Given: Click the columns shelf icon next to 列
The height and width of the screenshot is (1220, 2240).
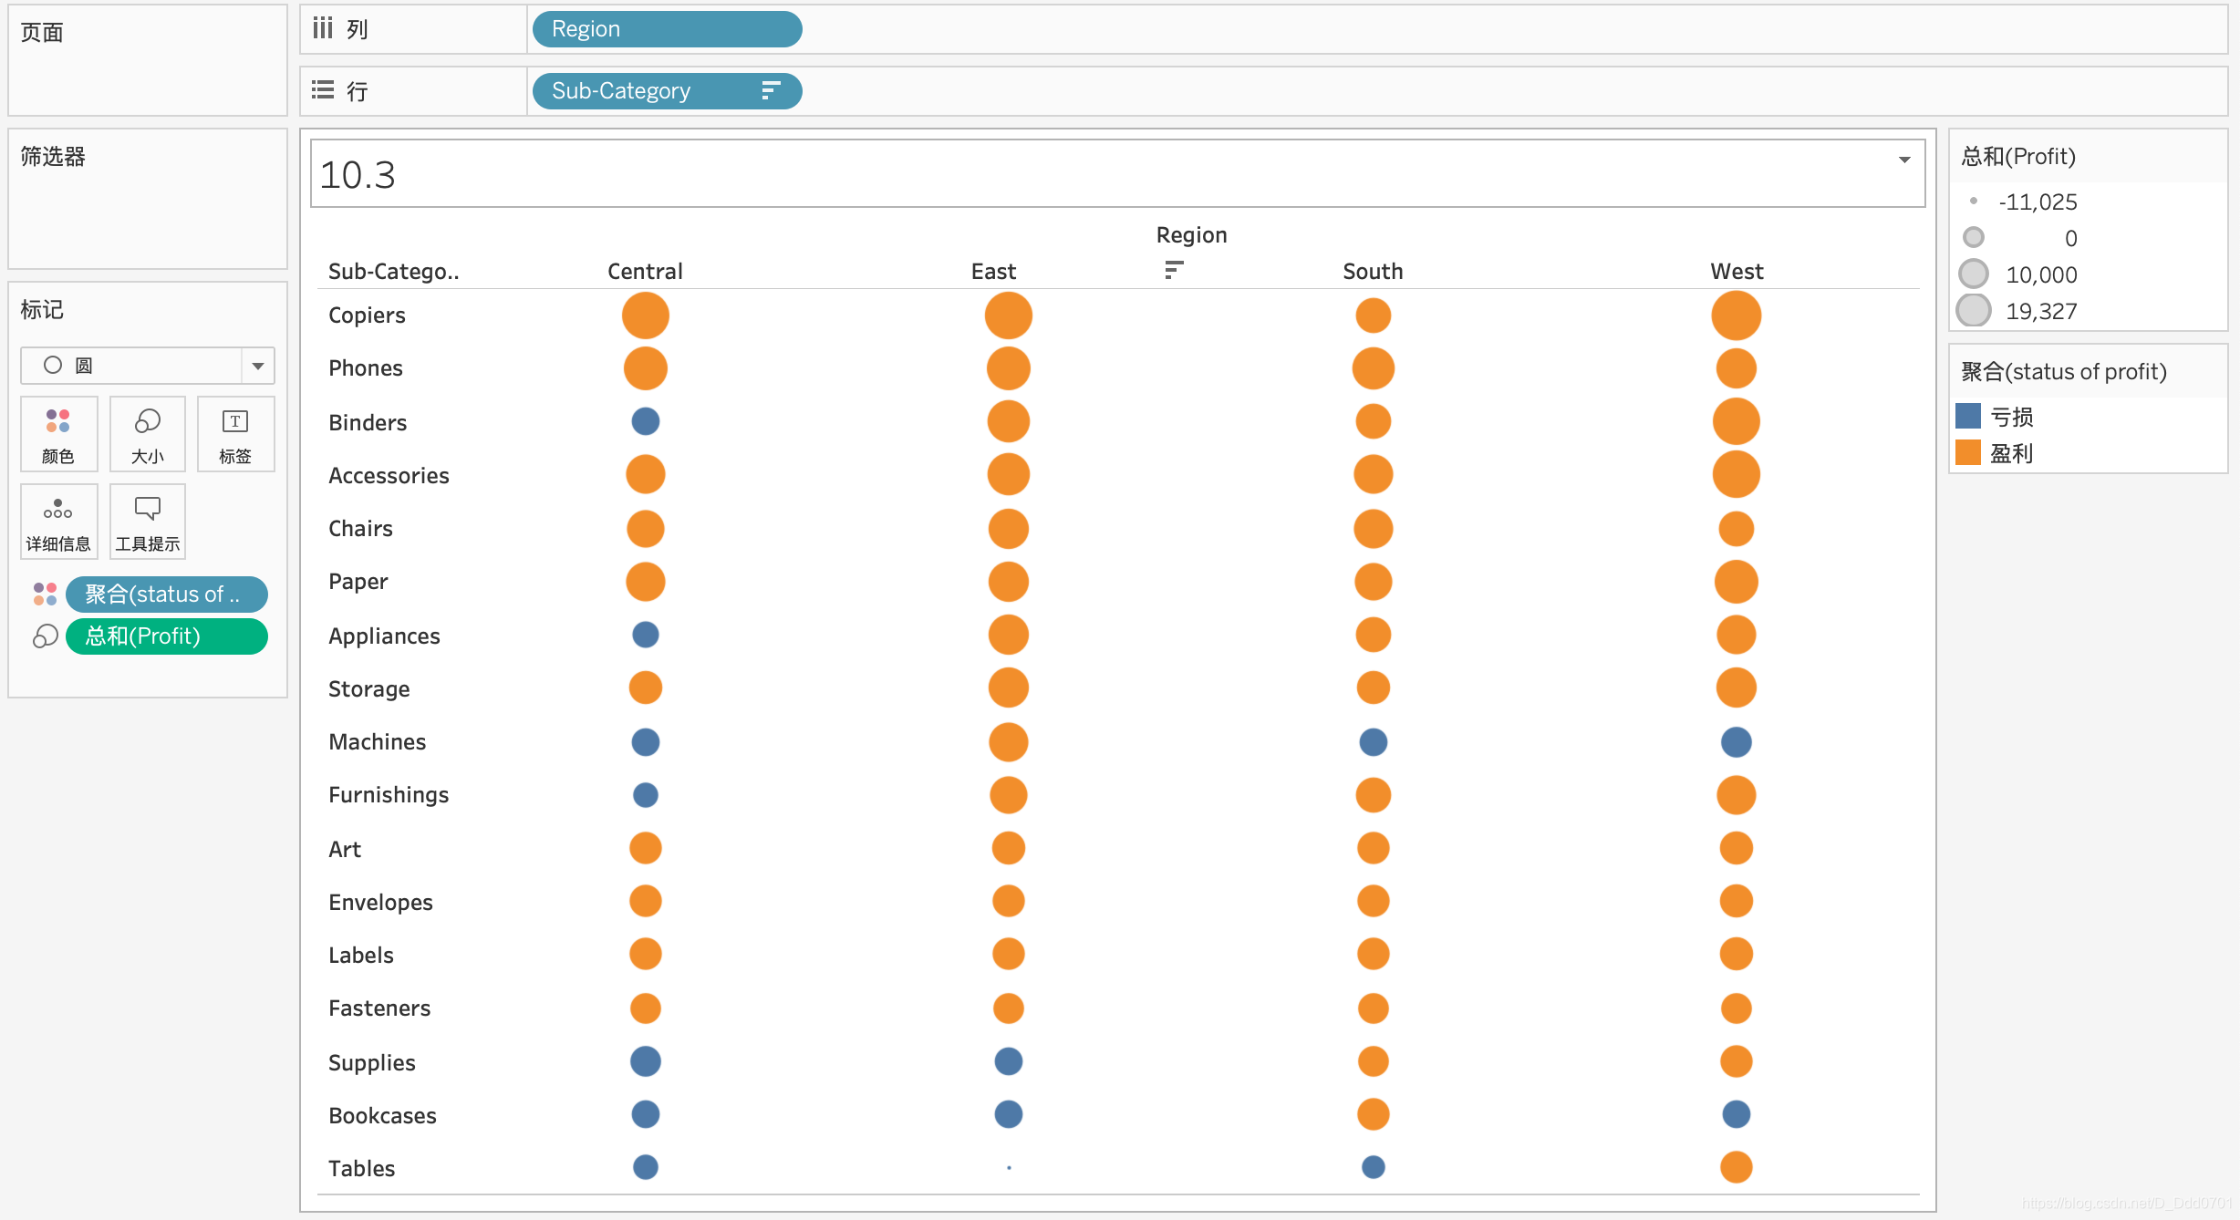Looking at the screenshot, I should tap(323, 28).
